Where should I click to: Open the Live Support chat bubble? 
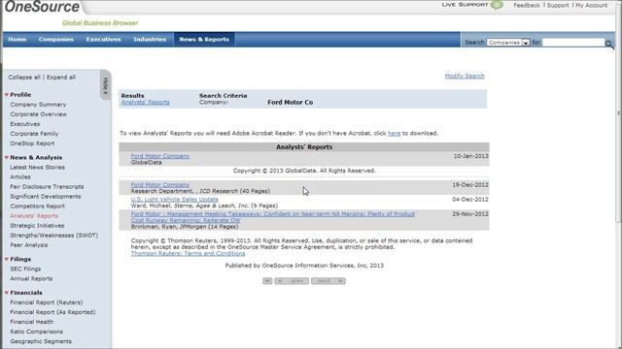497,5
